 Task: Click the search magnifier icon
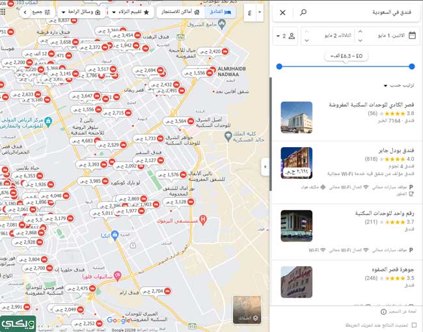[303, 12]
